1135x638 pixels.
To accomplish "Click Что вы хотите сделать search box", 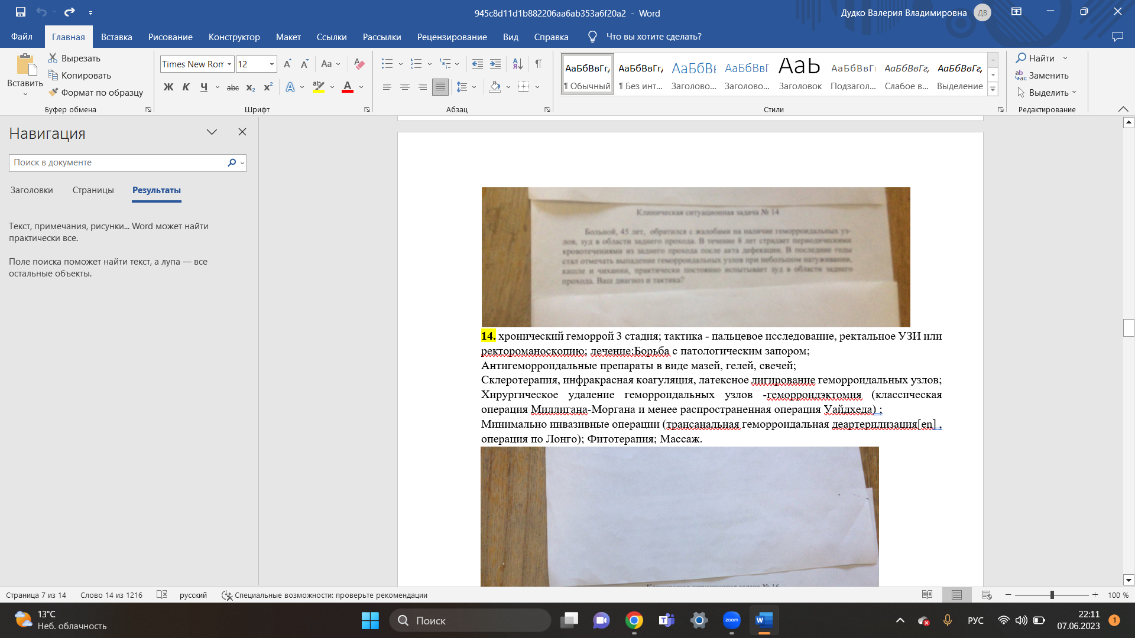I will (654, 37).
